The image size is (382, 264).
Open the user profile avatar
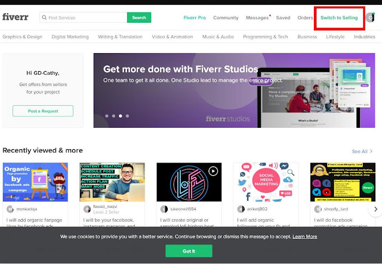coord(370,17)
